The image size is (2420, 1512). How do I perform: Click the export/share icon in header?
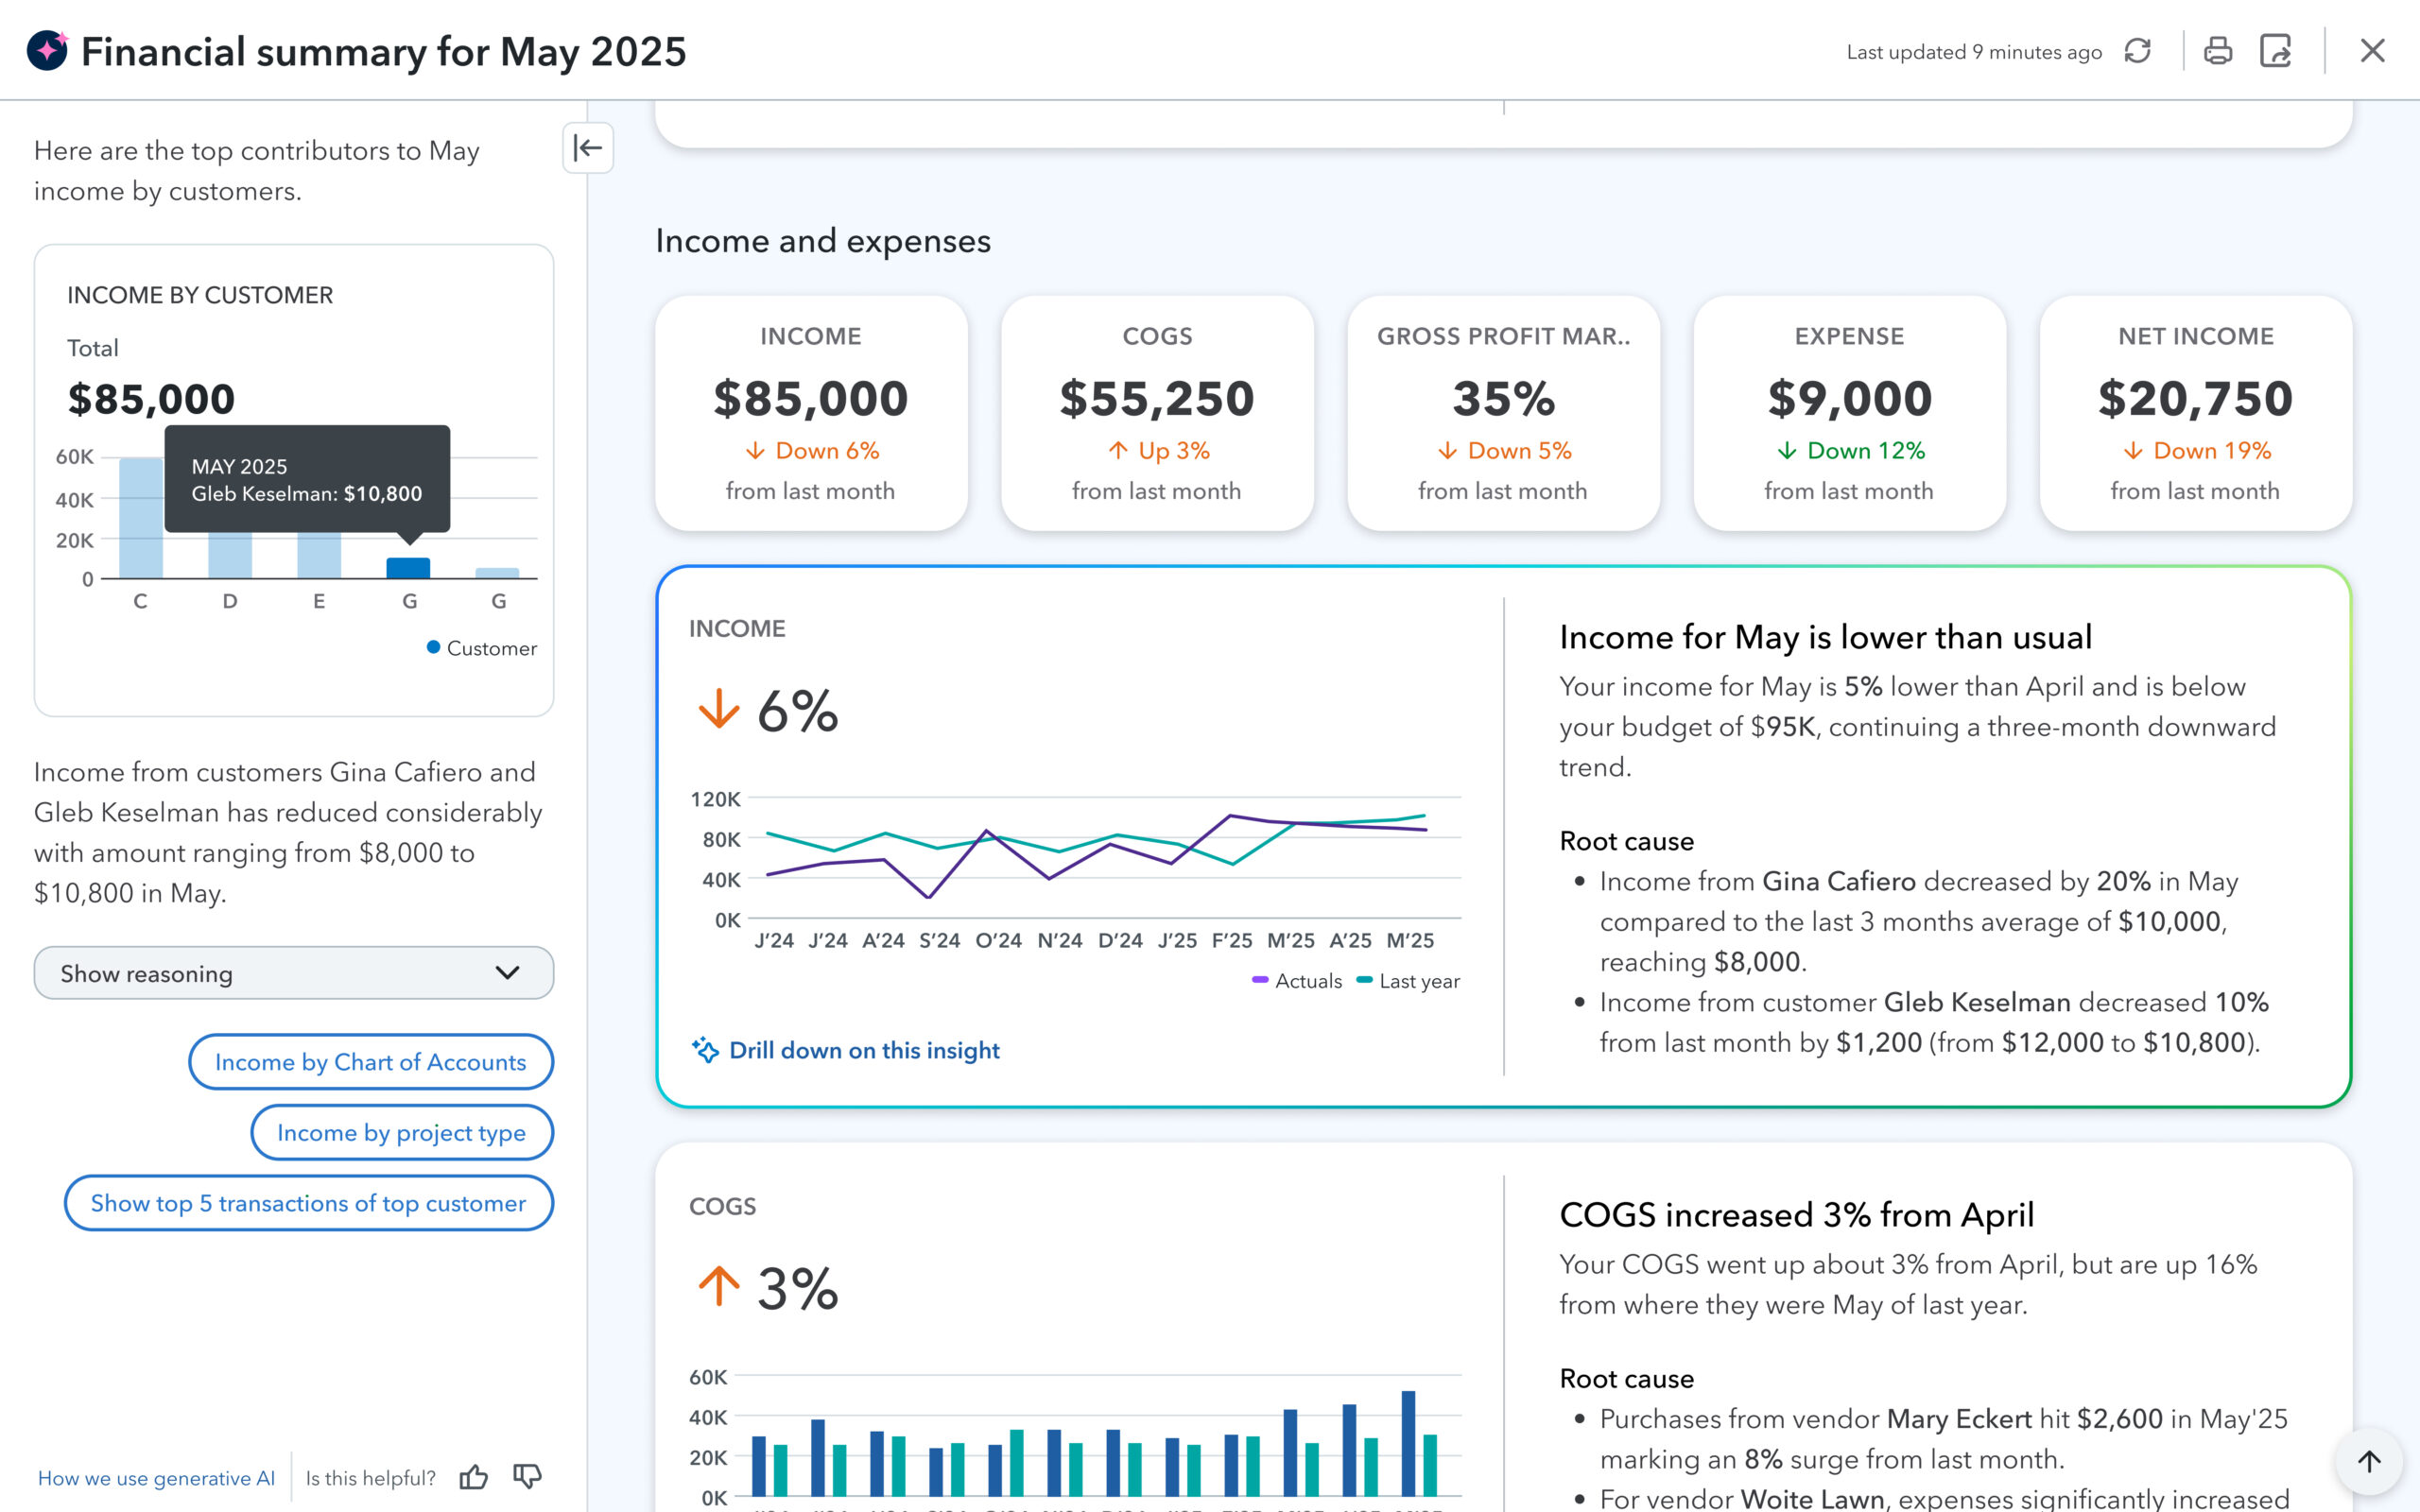click(x=2275, y=51)
